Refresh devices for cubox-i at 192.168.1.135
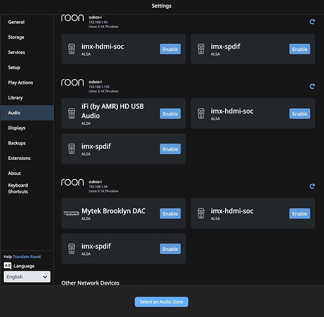The image size is (324, 317). click(312, 86)
